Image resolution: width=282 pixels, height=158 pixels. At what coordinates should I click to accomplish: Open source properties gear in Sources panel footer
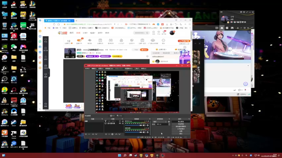(112, 134)
